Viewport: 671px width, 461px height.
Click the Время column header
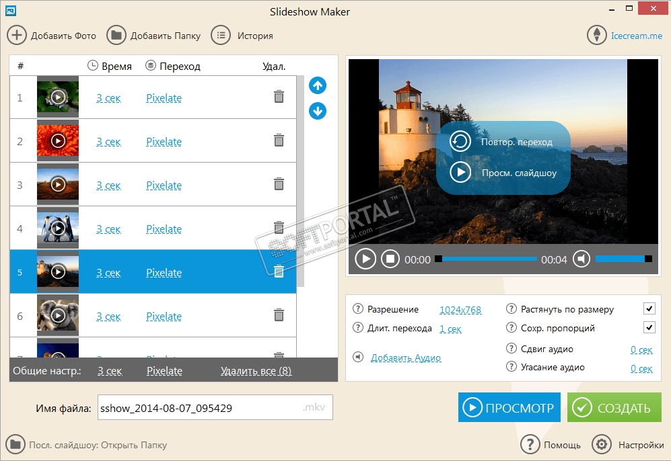[110, 66]
